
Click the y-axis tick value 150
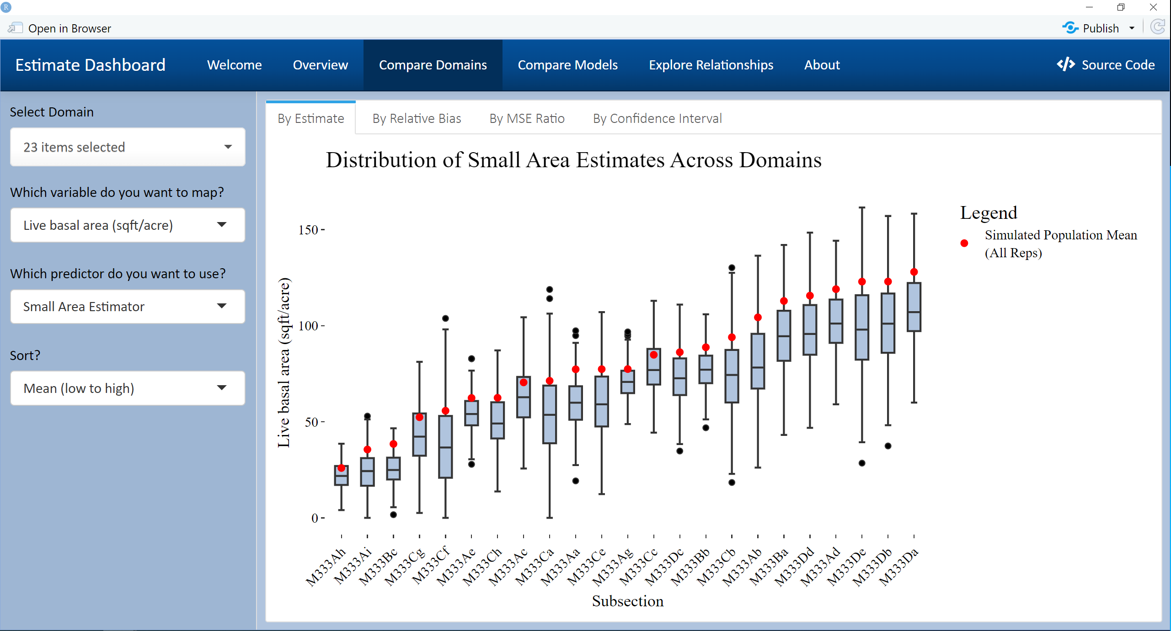308,230
